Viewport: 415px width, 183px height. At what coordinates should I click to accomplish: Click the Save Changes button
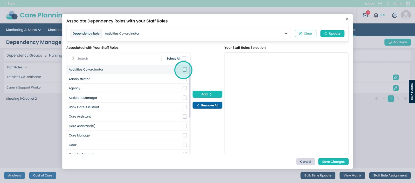pyautogui.click(x=333, y=162)
